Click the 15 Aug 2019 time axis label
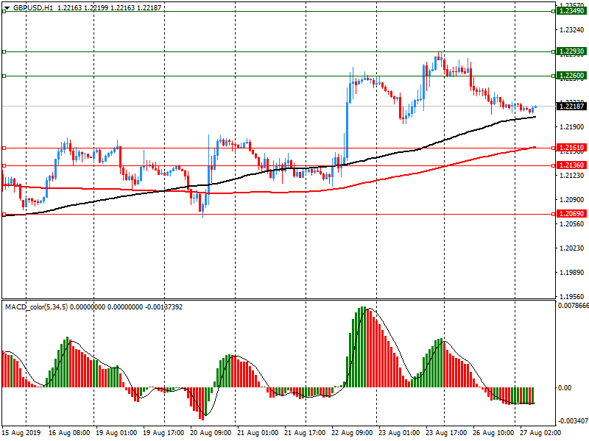Viewport: 589px width, 441px height. [x=21, y=433]
